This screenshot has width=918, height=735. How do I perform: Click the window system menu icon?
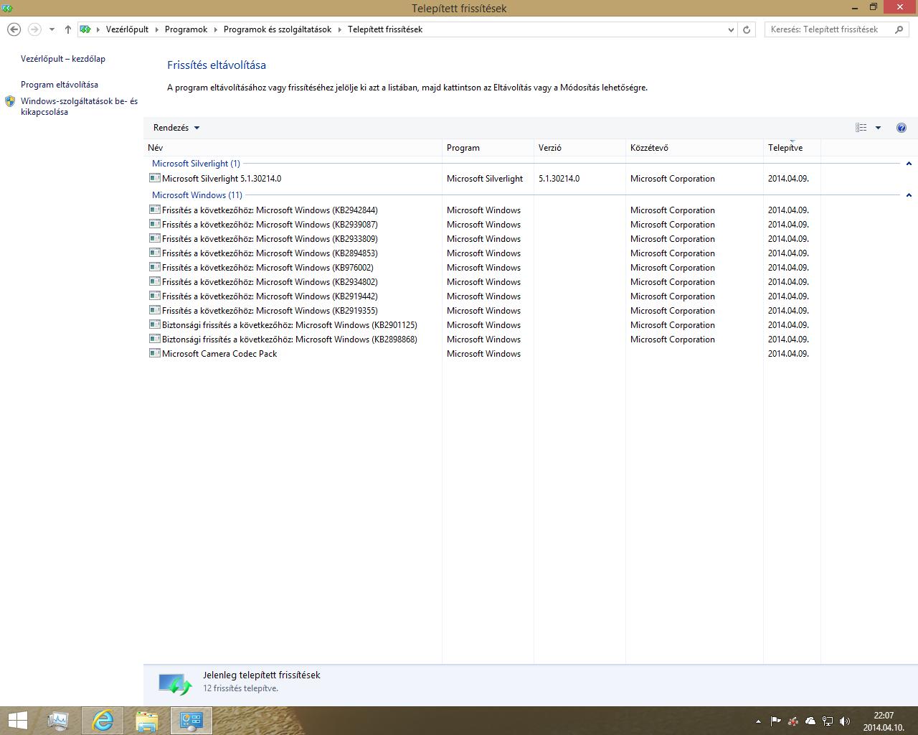pyautogui.click(x=7, y=8)
